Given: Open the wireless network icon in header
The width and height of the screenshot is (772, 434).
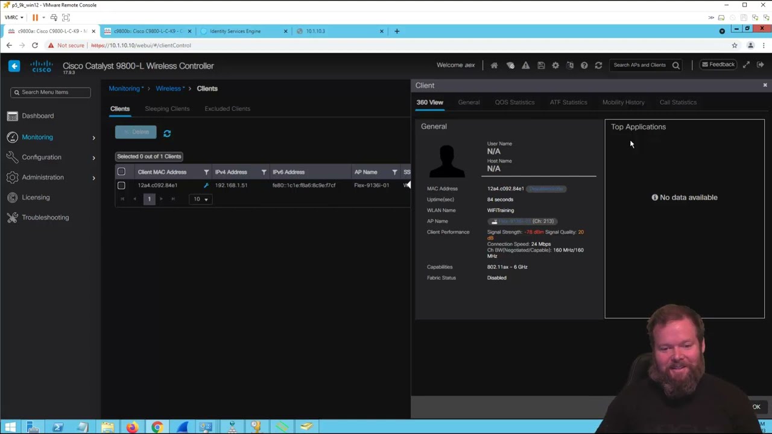Looking at the screenshot, I should pos(510,65).
